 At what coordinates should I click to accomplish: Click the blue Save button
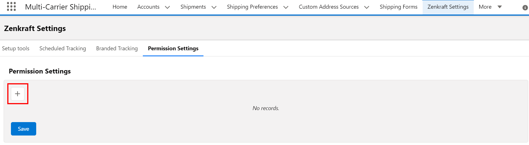pyautogui.click(x=24, y=129)
